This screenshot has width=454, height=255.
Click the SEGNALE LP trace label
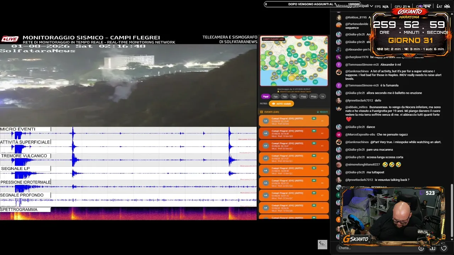point(15,169)
